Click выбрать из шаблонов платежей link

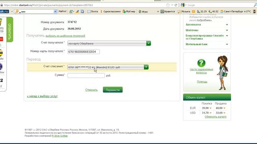[x=65, y=36]
